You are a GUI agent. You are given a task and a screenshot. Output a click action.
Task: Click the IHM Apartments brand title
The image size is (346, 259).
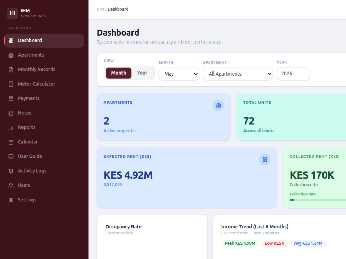(33, 13)
